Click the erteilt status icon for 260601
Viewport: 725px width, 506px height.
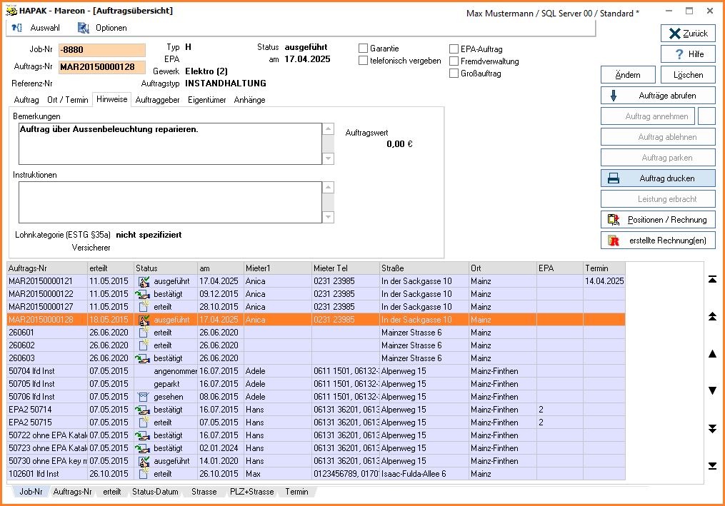pyautogui.click(x=144, y=333)
